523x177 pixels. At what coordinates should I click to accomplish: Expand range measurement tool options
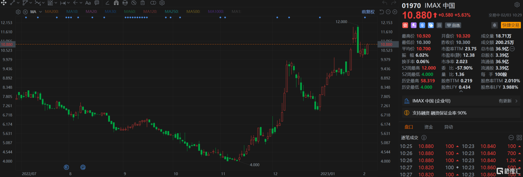click(69, 3)
